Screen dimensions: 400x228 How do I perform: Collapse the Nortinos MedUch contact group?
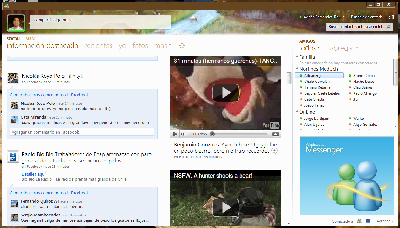coord(296,69)
